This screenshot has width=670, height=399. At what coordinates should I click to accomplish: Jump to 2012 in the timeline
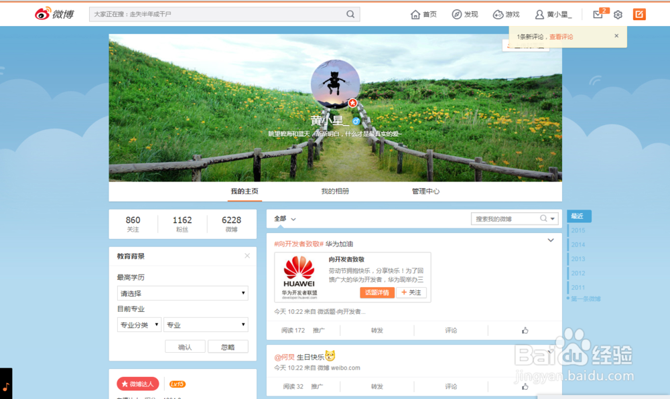click(578, 273)
